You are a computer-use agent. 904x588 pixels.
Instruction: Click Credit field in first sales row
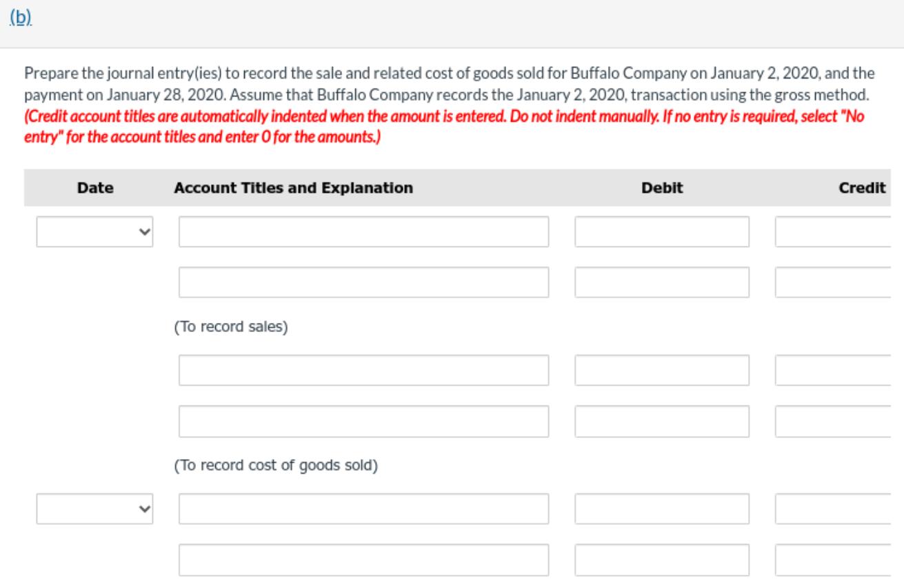pos(838,232)
